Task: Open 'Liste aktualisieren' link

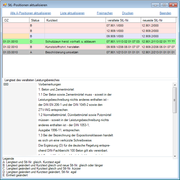Action: (x=72, y=13)
